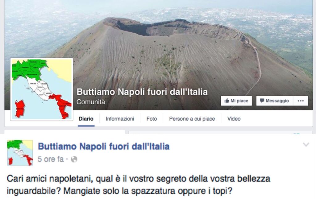This screenshot has height=199, width=316.
Task: Click the small post avatar thumbnail
Action: tap(20, 153)
